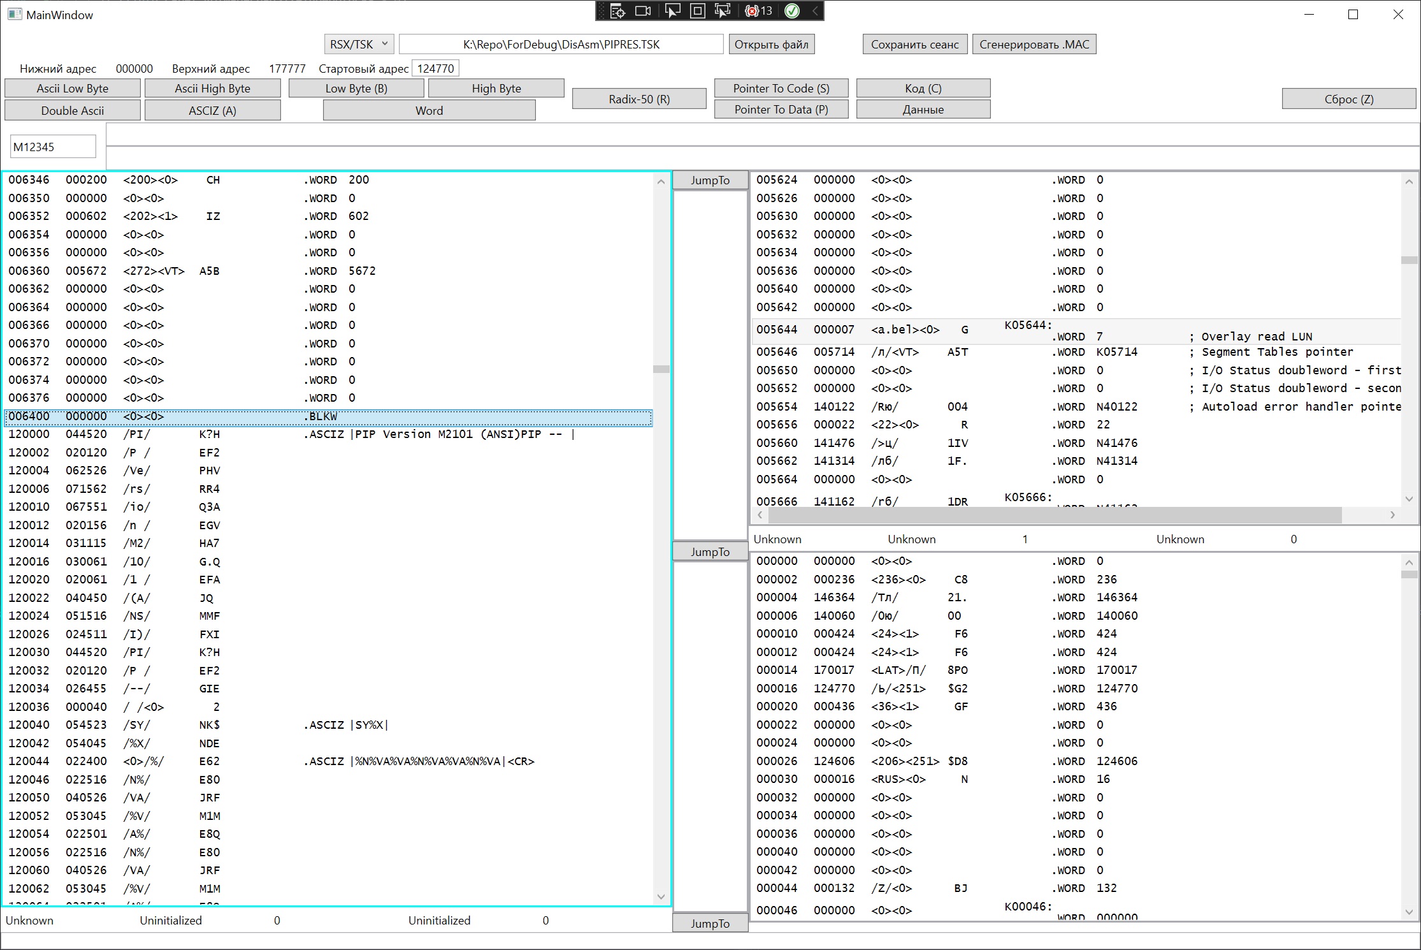Open the RSX/TSK format dropdown
This screenshot has height=950, width=1421.
pos(359,44)
